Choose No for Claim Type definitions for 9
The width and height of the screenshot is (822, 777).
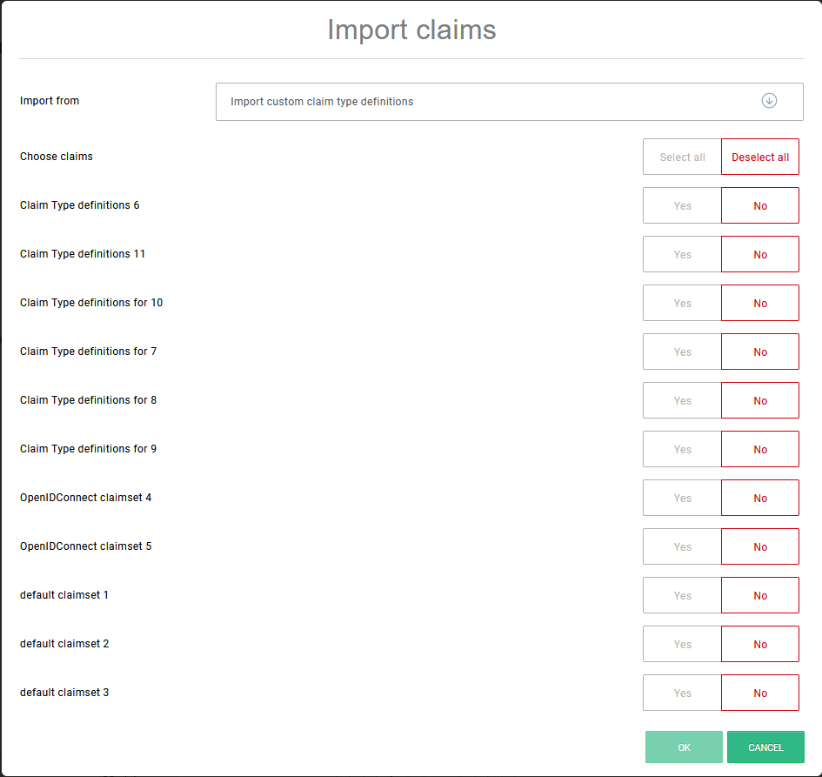point(760,450)
